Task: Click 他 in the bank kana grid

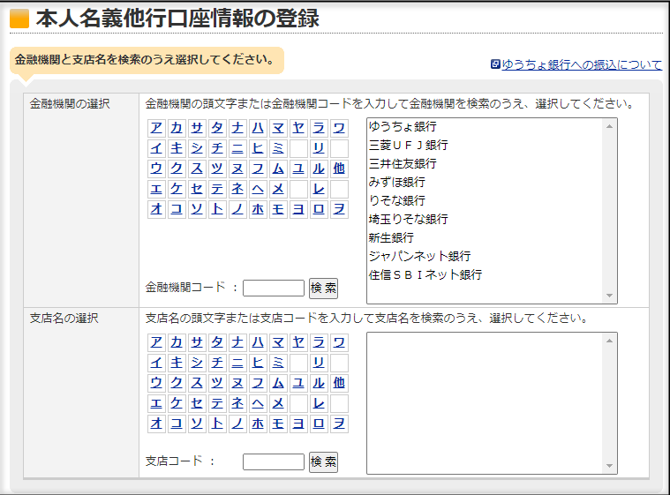Action: click(x=339, y=169)
